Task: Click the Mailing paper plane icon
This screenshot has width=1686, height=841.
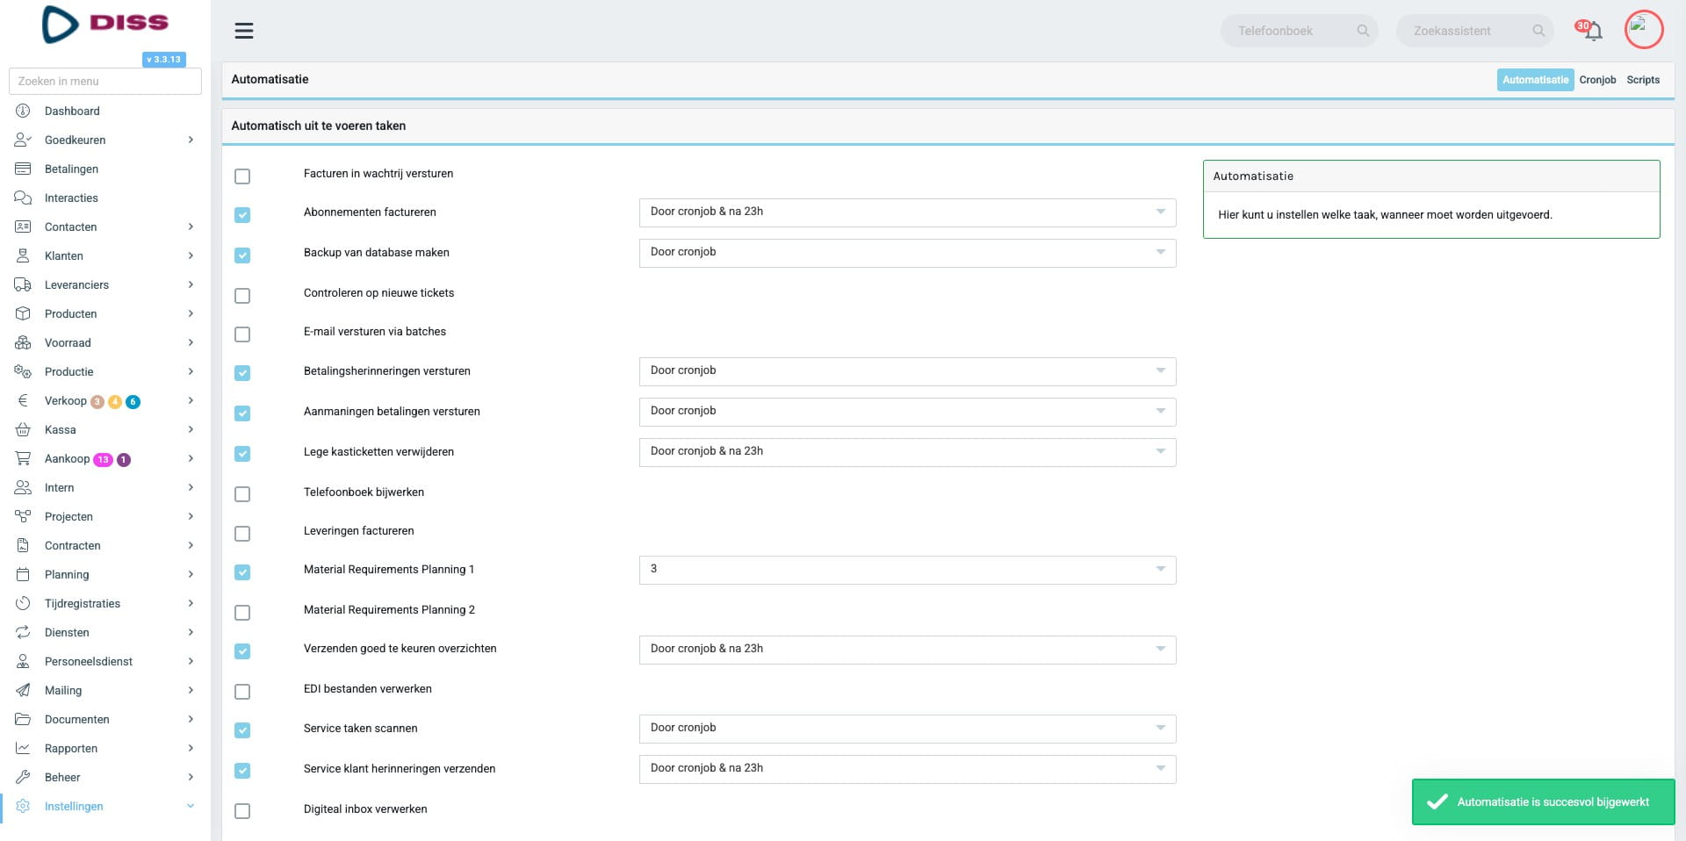Action: [x=23, y=690]
